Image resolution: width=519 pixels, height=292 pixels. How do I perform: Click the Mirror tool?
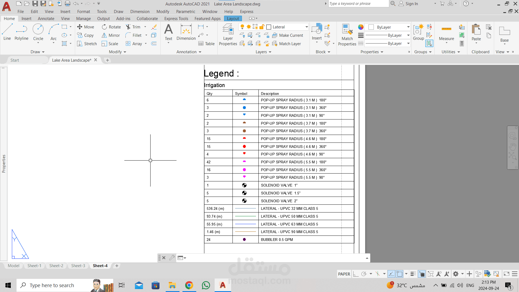tap(111, 35)
